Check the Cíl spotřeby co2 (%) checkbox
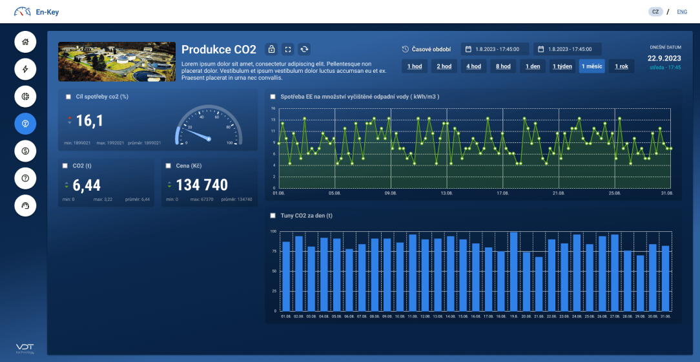700x362 pixels. pos(68,97)
